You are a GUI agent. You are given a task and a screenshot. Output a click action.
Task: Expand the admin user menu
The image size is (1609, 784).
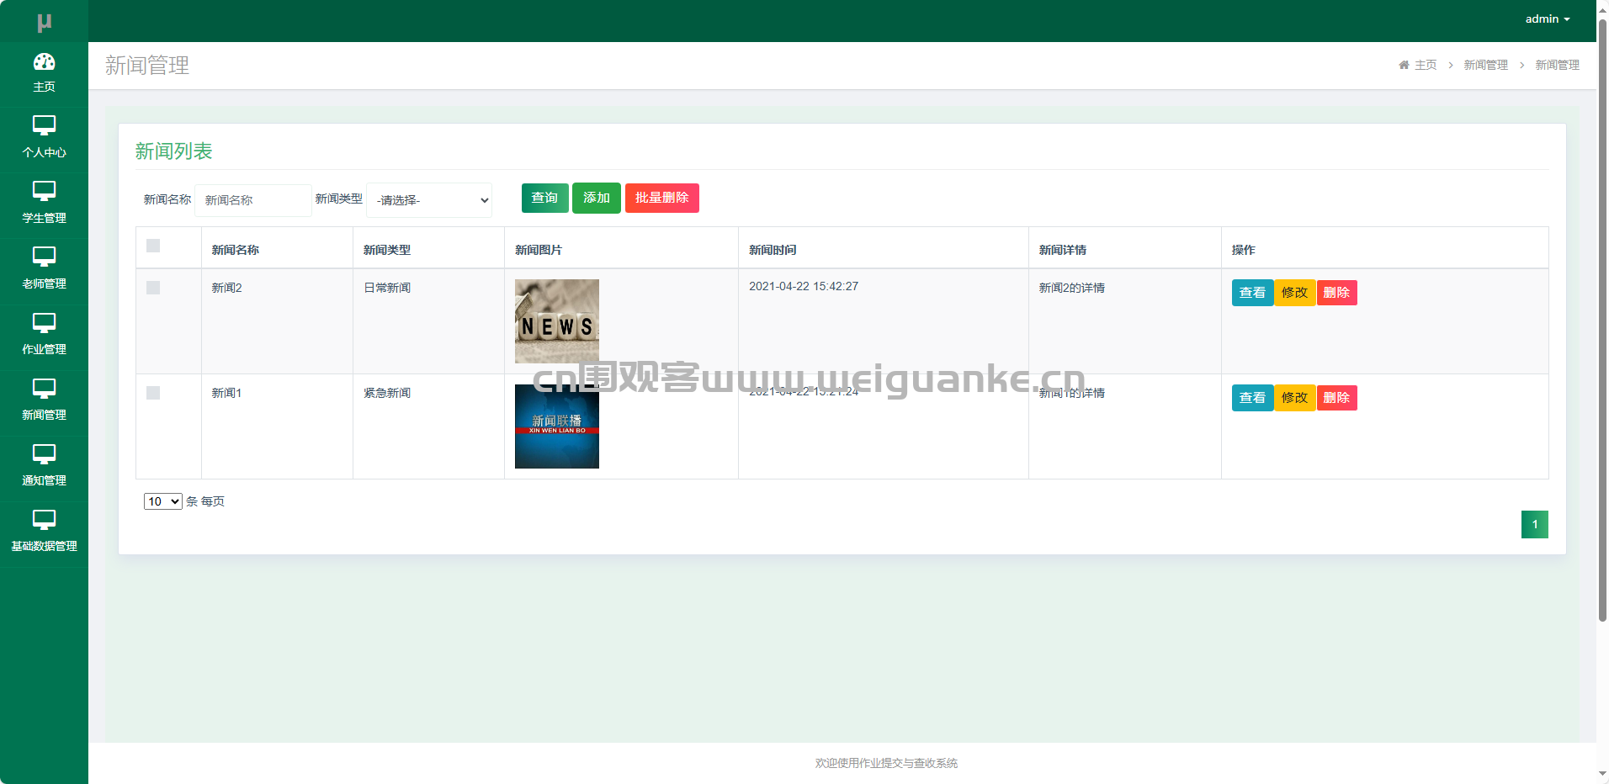[1548, 19]
